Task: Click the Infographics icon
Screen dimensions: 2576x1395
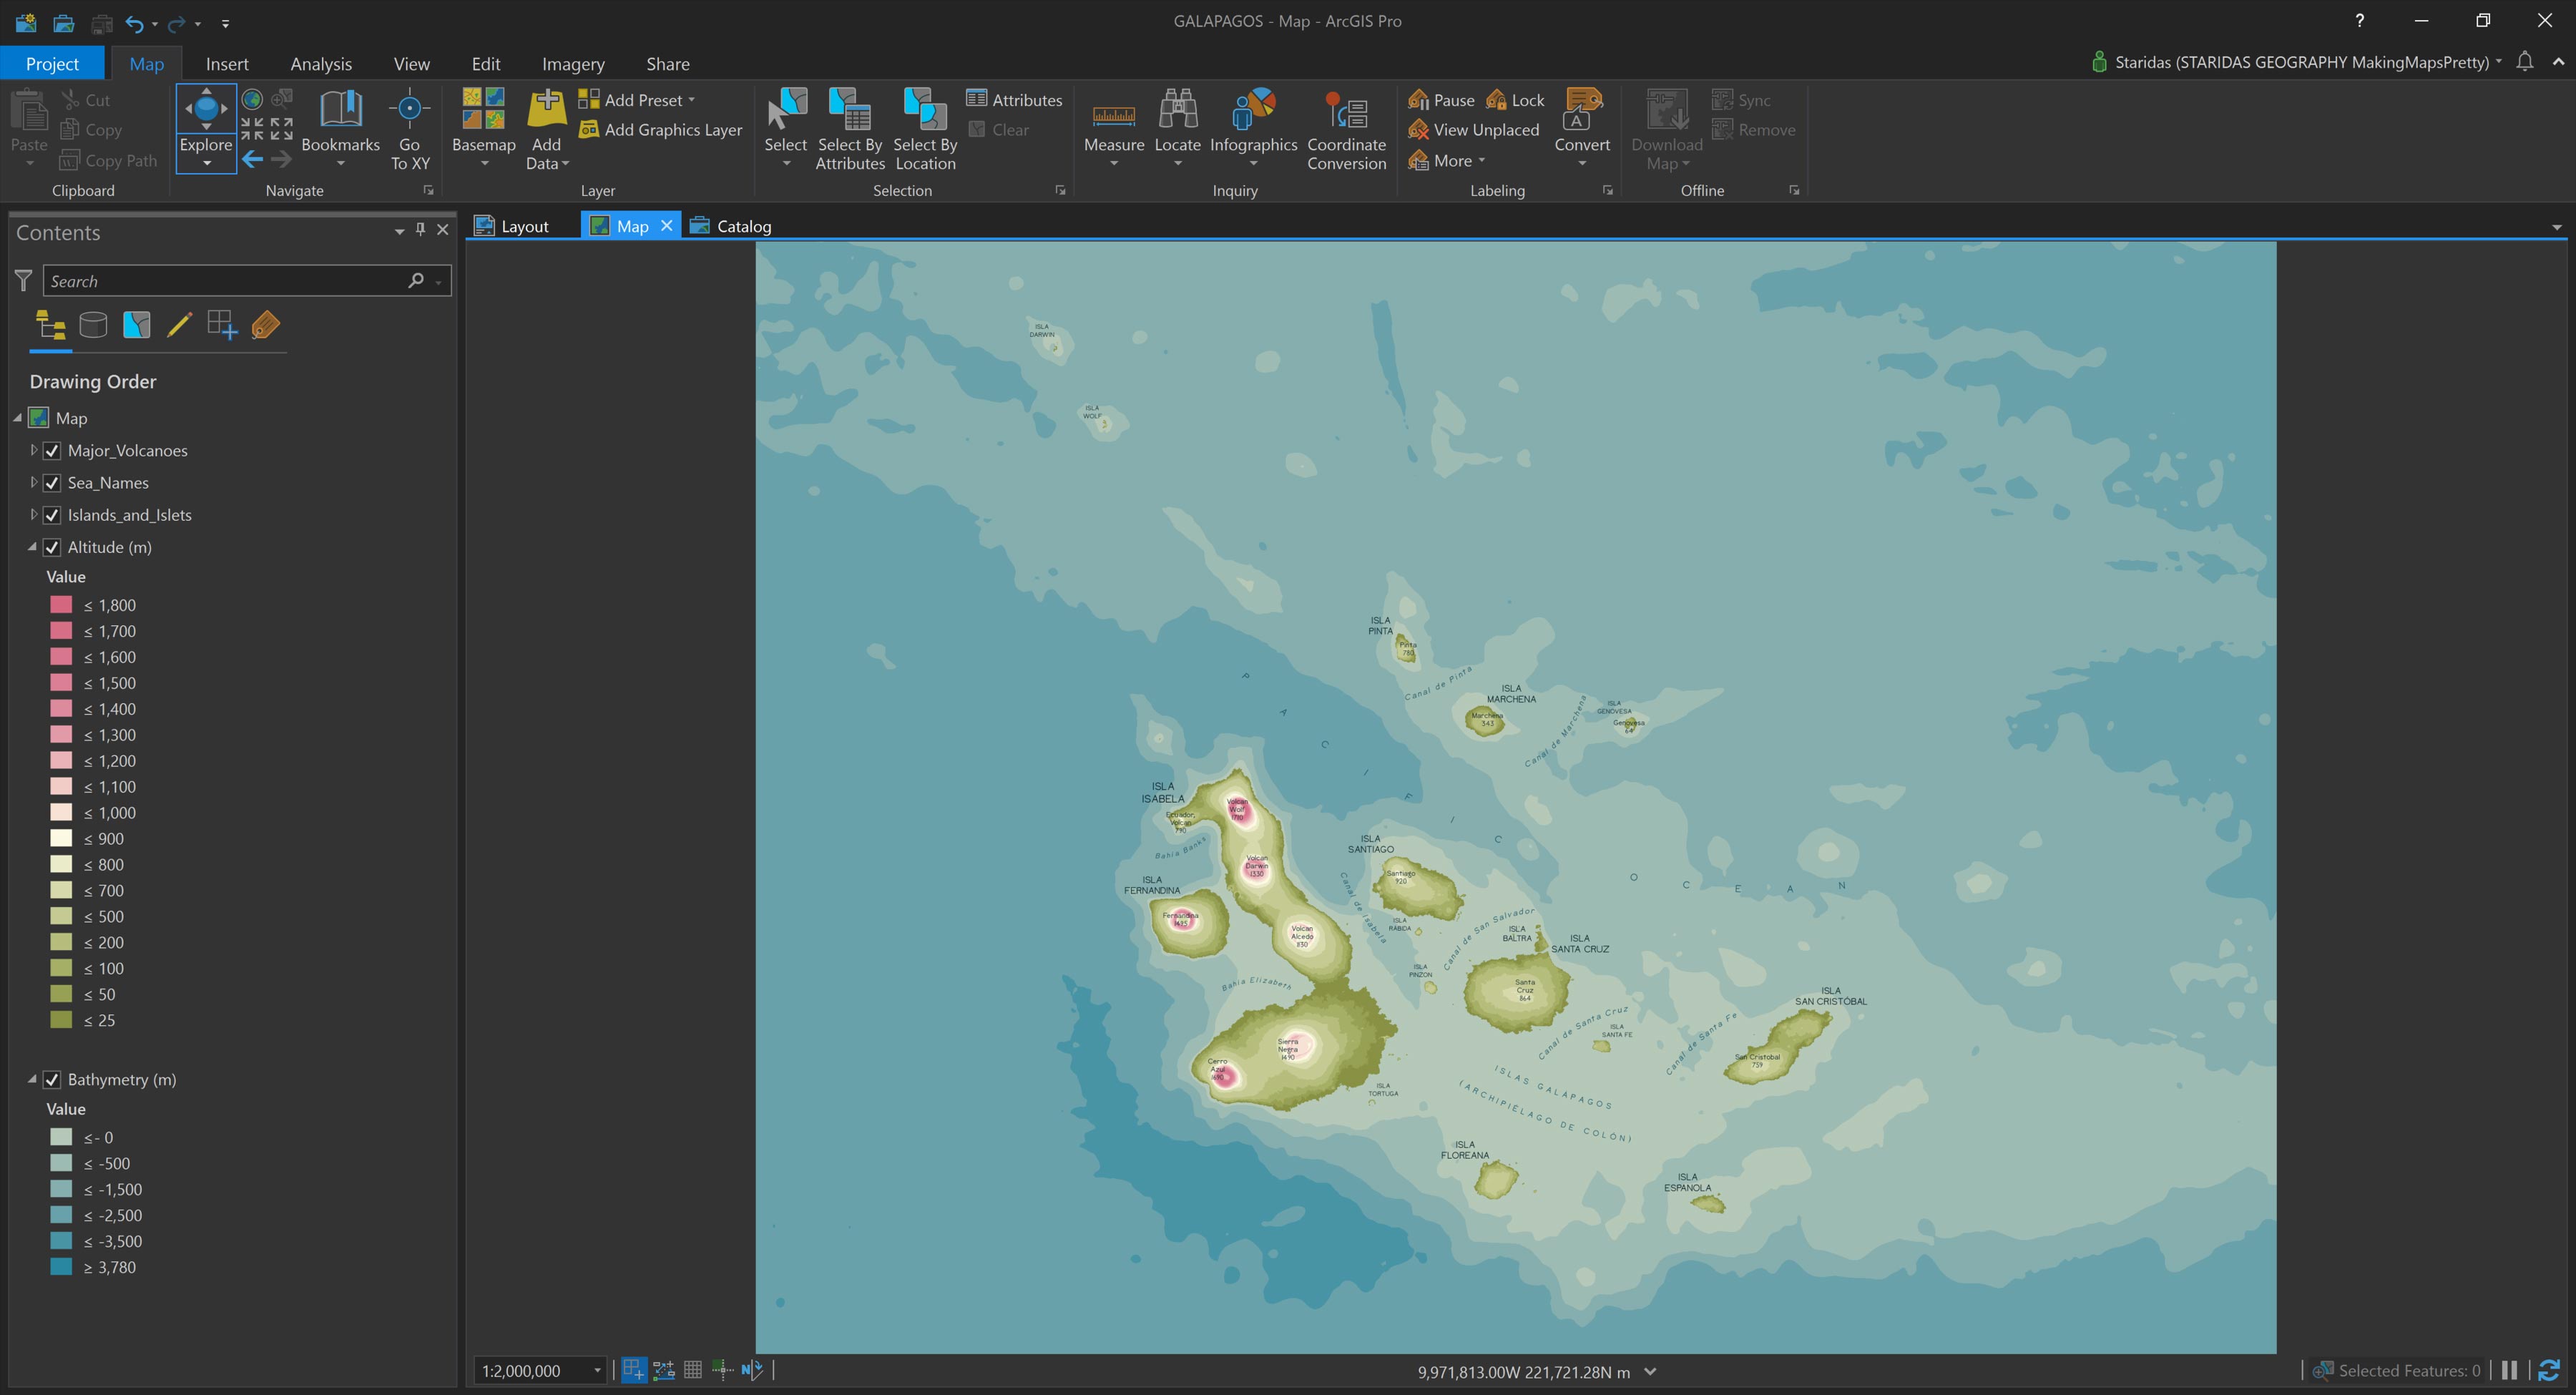Action: tap(1253, 112)
